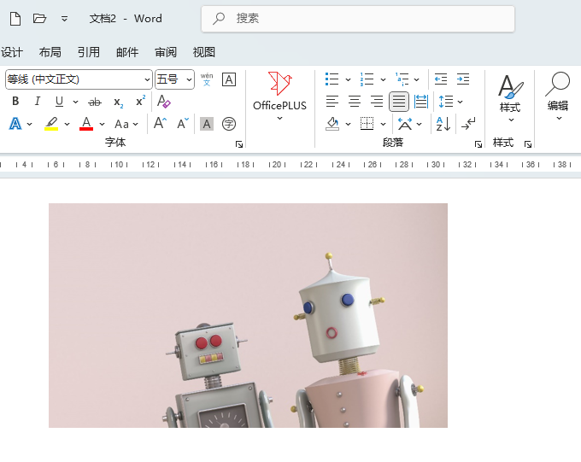Apply red font color
The height and width of the screenshot is (462, 581).
[86, 124]
